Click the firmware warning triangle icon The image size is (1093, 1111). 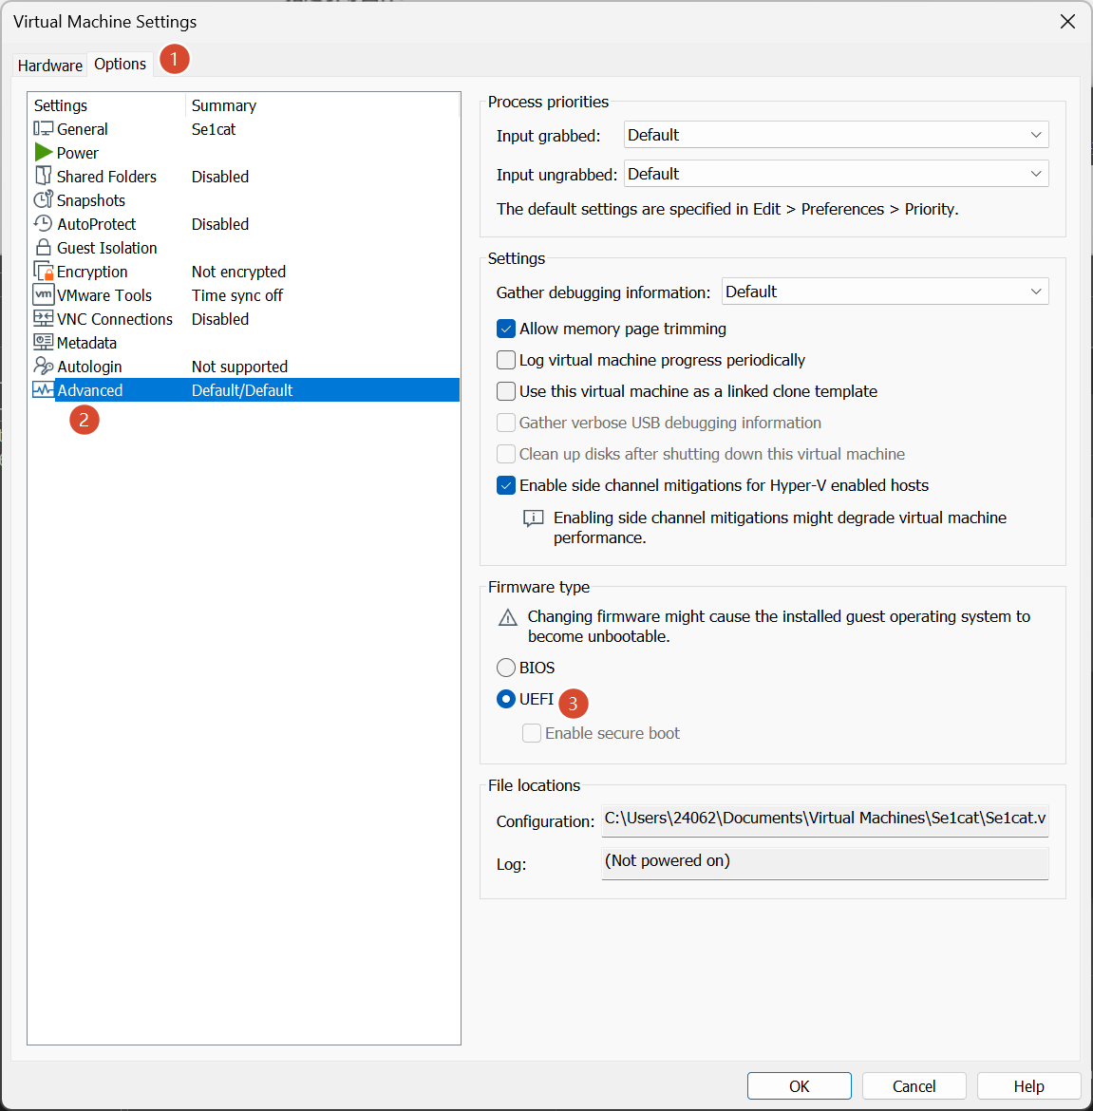coord(508,617)
